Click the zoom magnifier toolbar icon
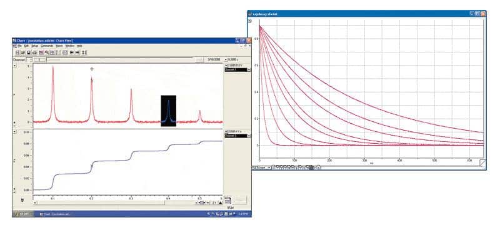The height and width of the screenshot is (250, 500). click(x=46, y=52)
